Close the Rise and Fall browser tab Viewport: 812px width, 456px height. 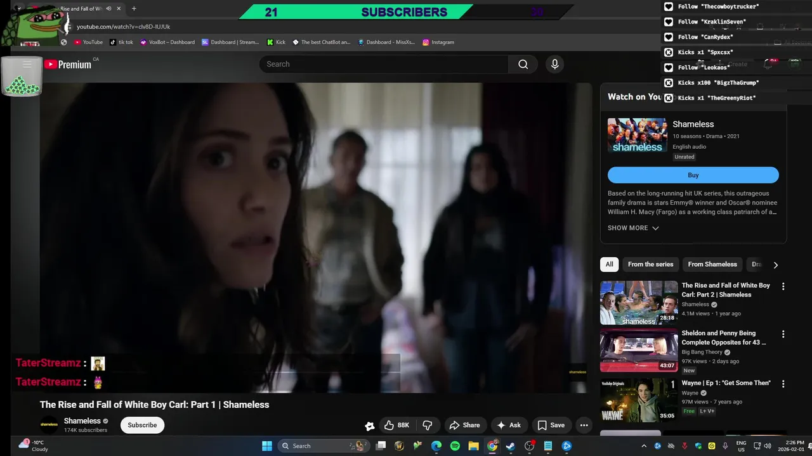pyautogui.click(x=119, y=9)
